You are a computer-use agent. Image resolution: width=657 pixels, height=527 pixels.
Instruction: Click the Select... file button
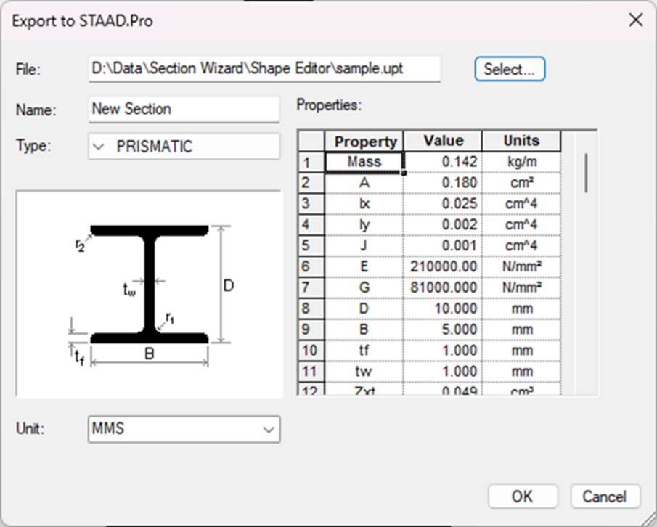pos(510,69)
